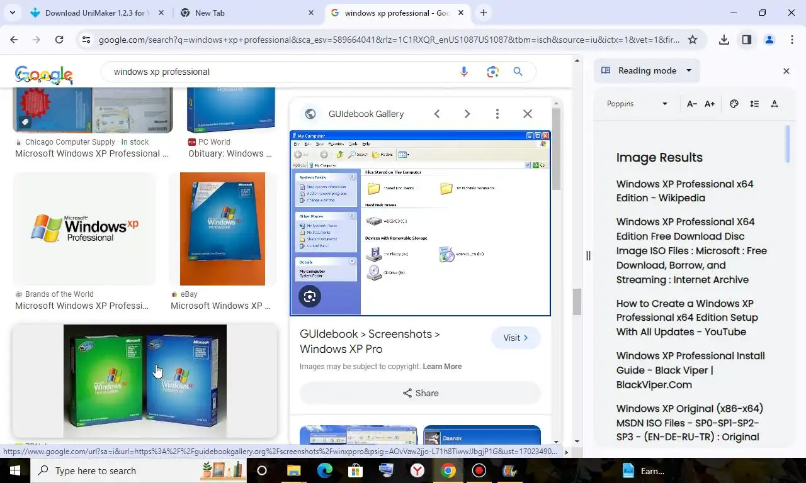The width and height of the screenshot is (806, 483).
Task: Show previous image in preview panel
Action: (437, 114)
